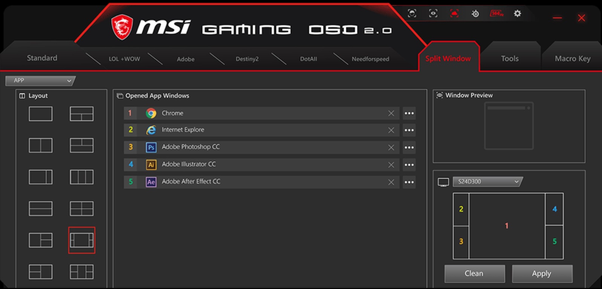Image resolution: width=602 pixels, height=289 pixels.
Task: Click the Chrome app icon in the list
Action: 151,113
